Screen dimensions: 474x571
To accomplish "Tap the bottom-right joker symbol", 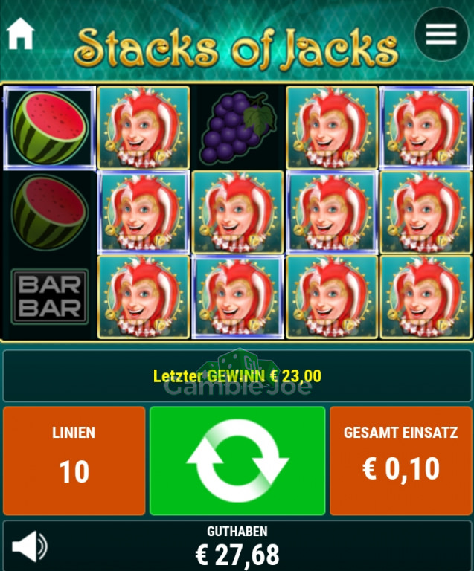I will [426, 297].
